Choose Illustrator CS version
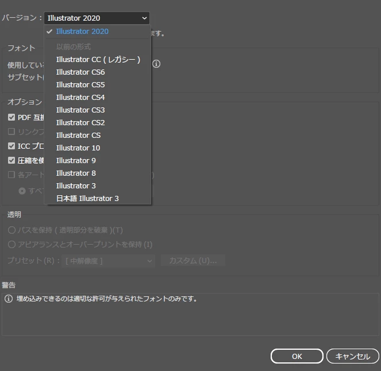The height and width of the screenshot is (371, 381). point(98,135)
